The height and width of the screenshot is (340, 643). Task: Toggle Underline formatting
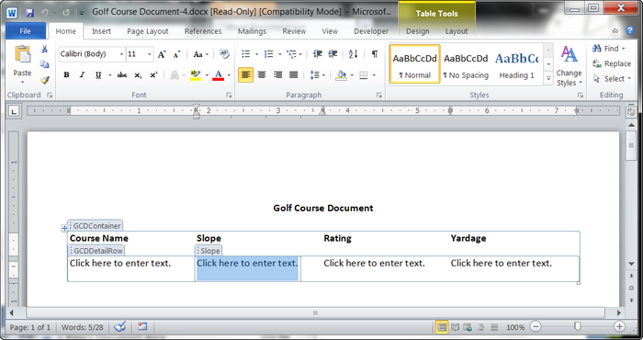[x=98, y=75]
